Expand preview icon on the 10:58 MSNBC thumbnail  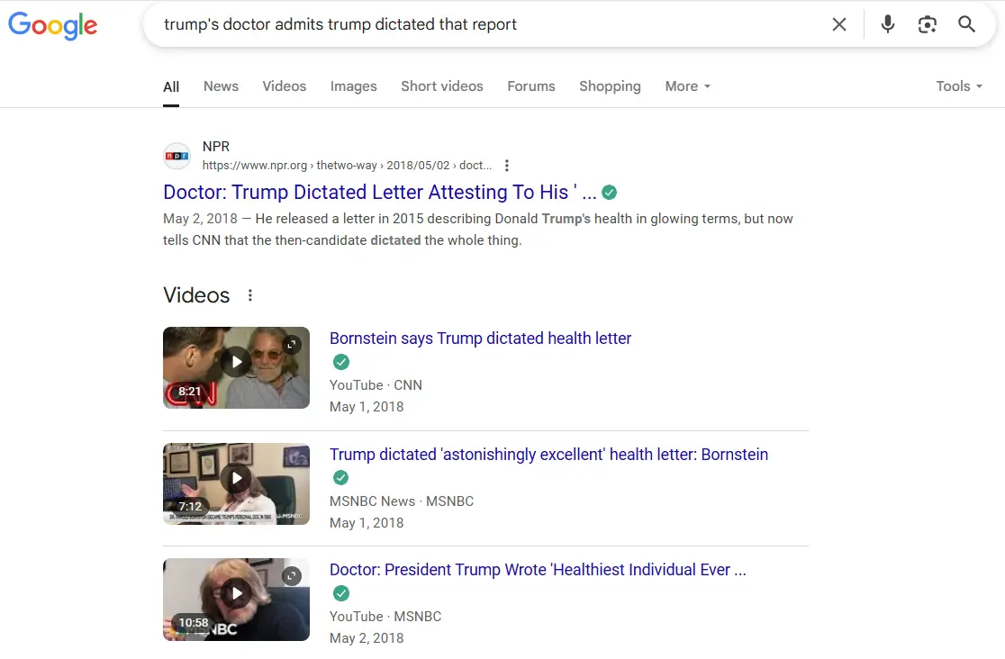tap(292, 576)
